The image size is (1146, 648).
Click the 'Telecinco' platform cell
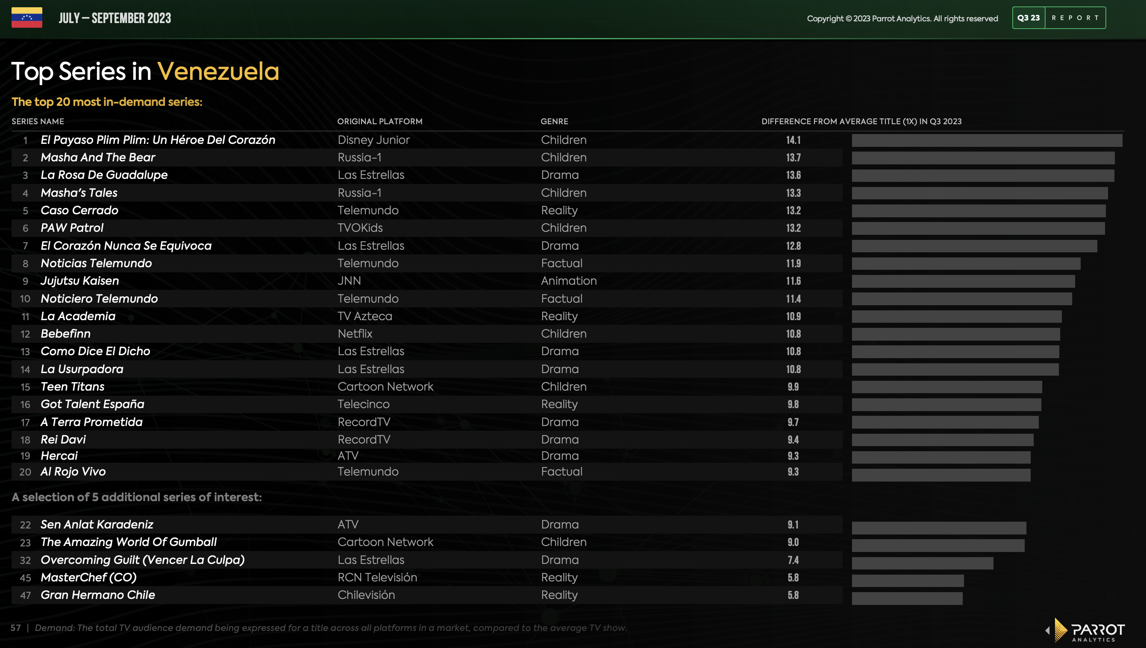coord(364,404)
